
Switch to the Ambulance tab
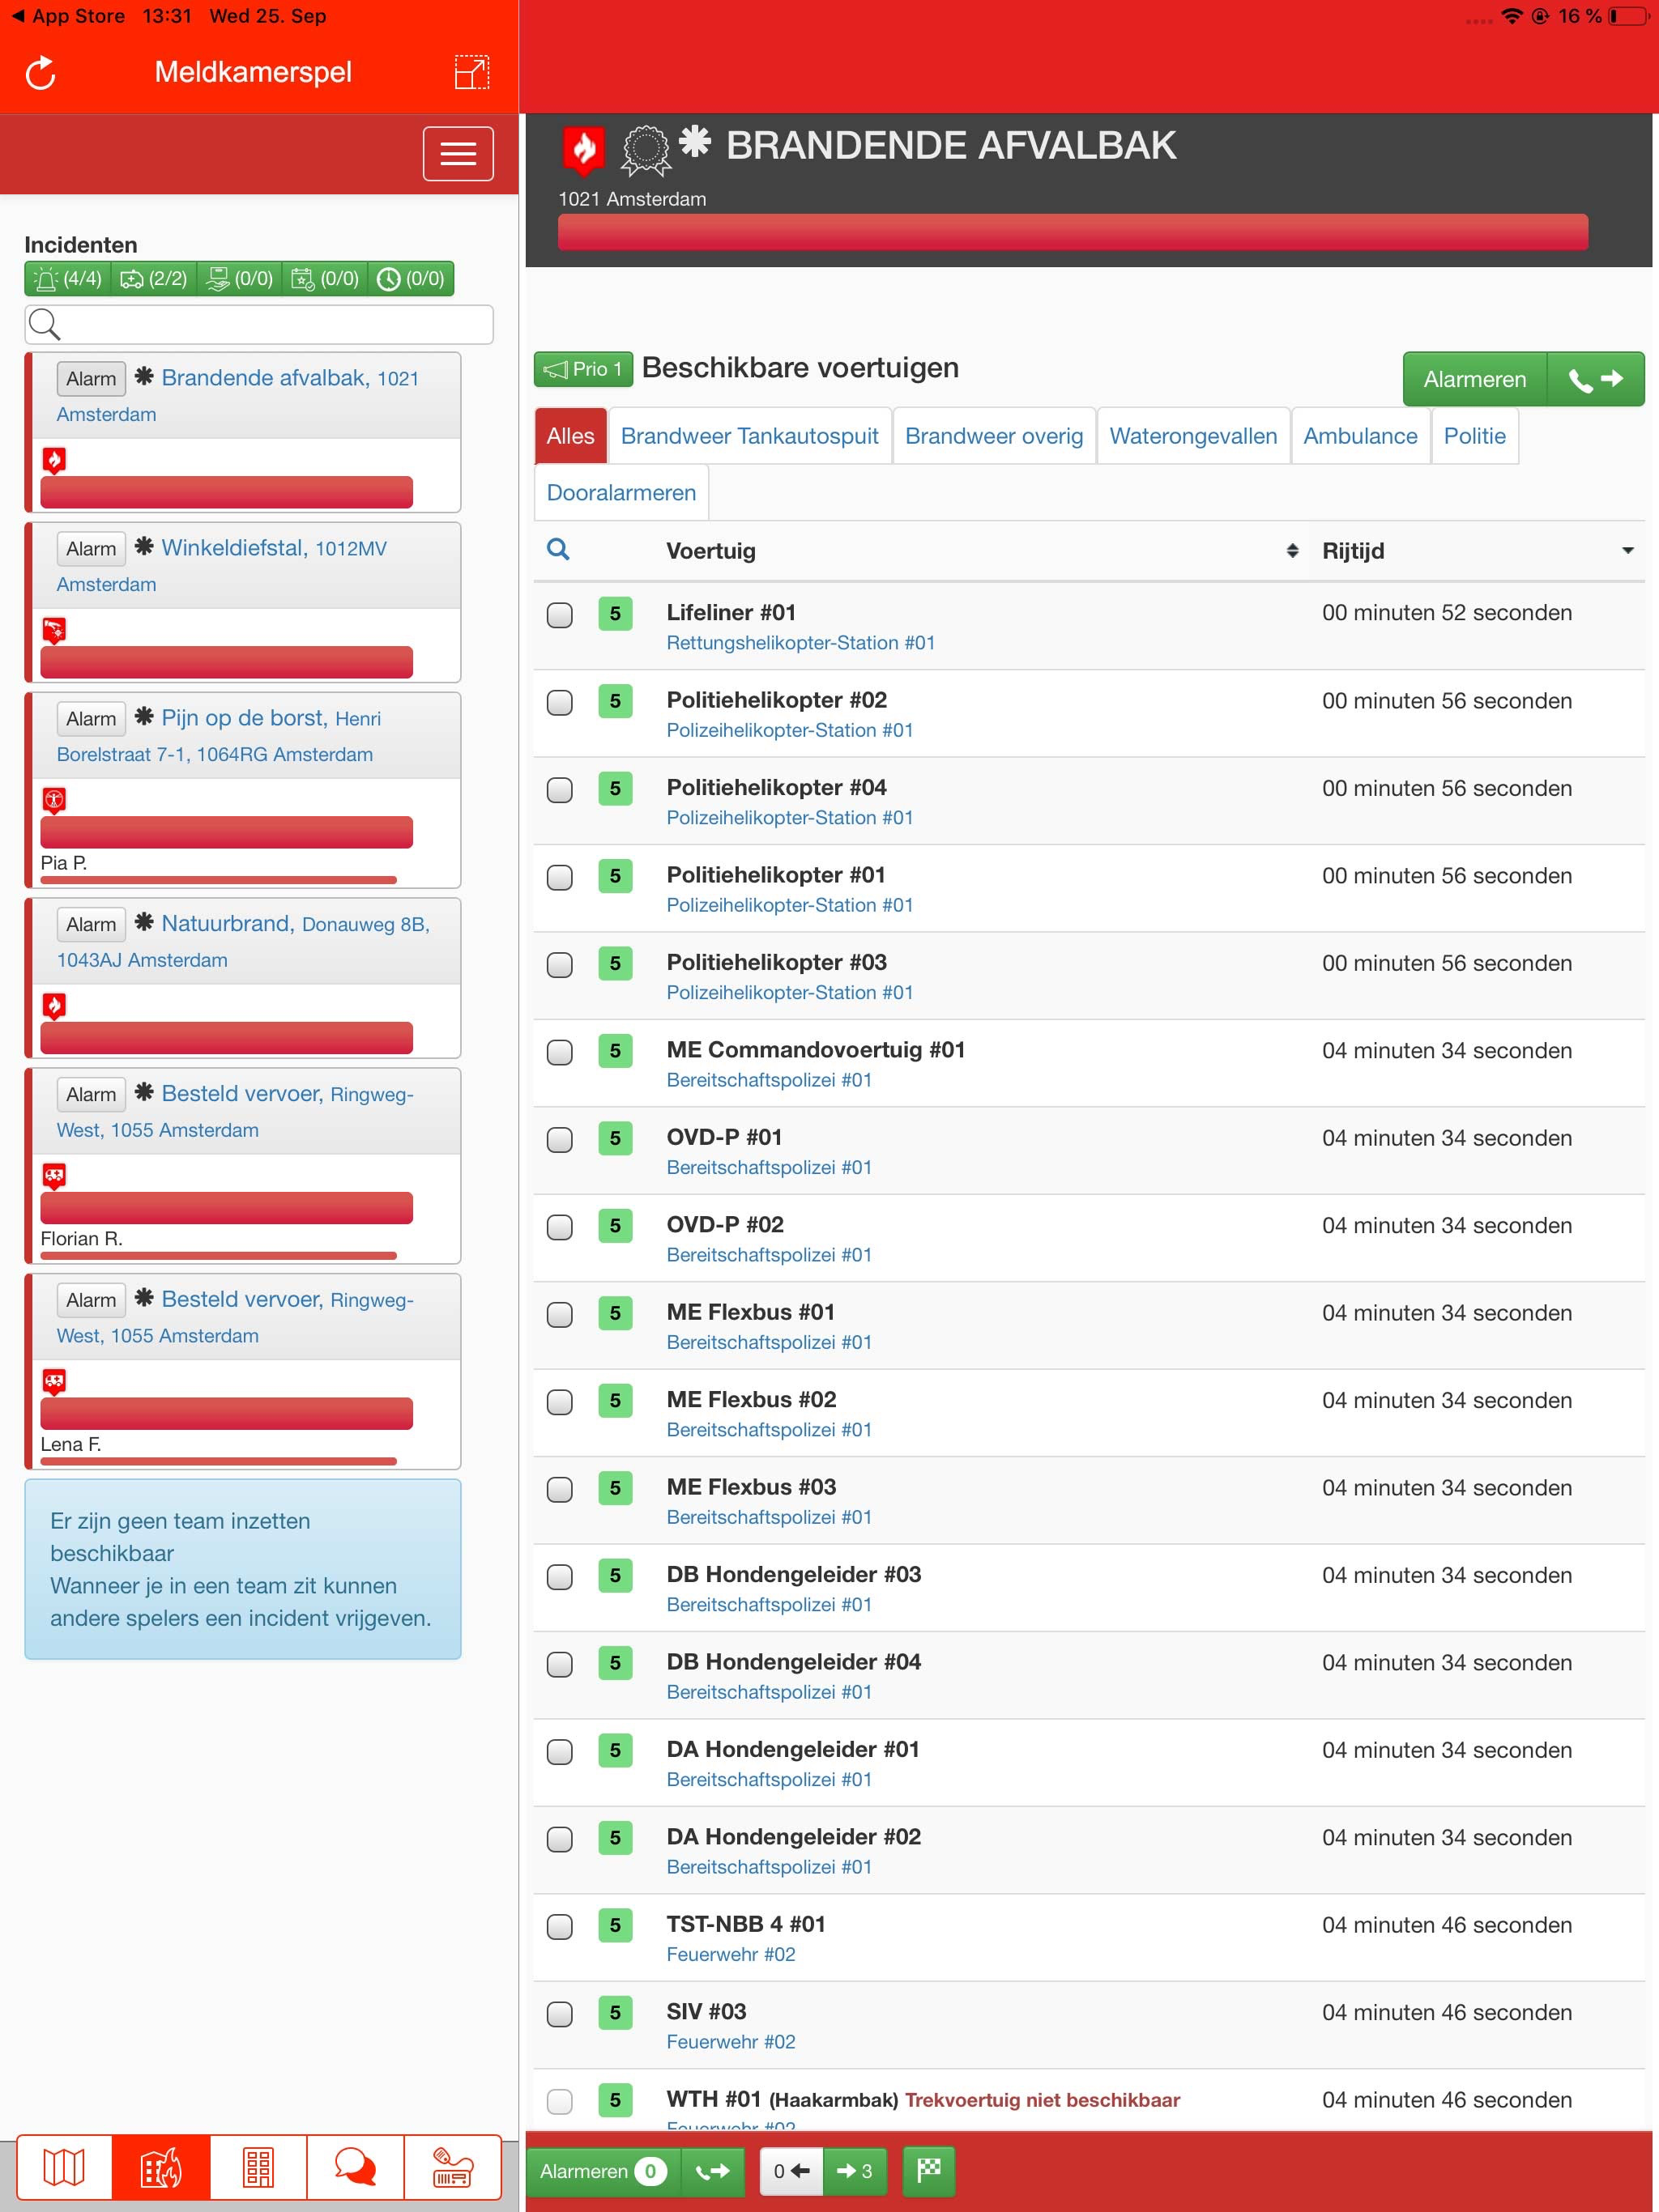[x=1360, y=436]
